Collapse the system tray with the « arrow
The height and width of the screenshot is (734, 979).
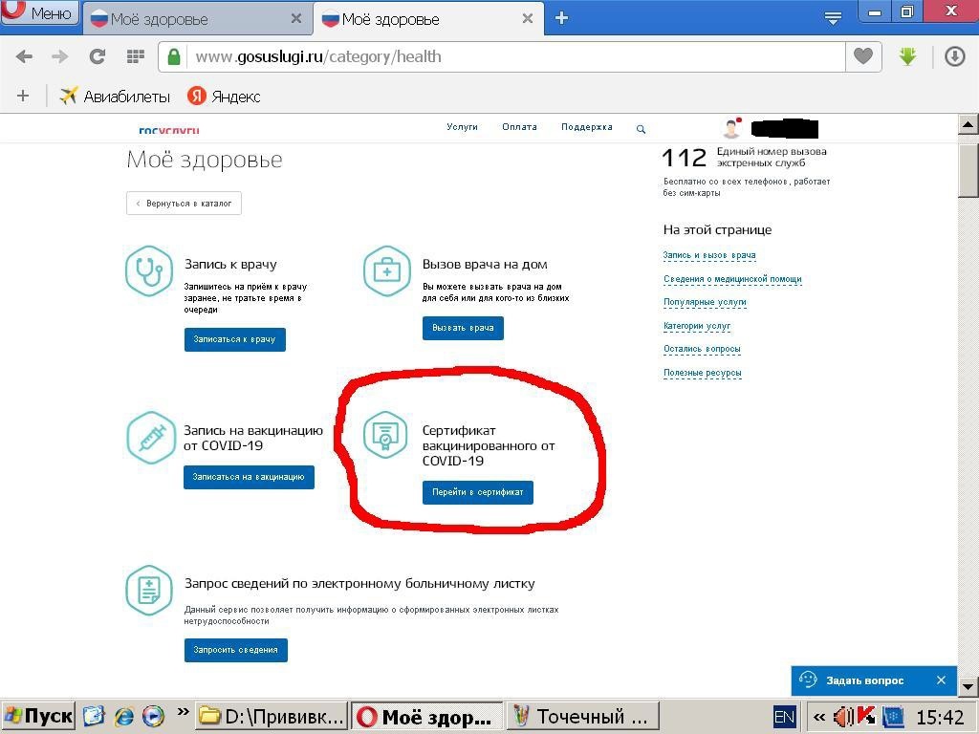coord(817,716)
